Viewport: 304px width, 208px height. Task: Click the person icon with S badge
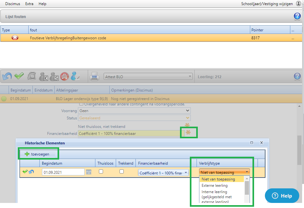tap(54, 76)
